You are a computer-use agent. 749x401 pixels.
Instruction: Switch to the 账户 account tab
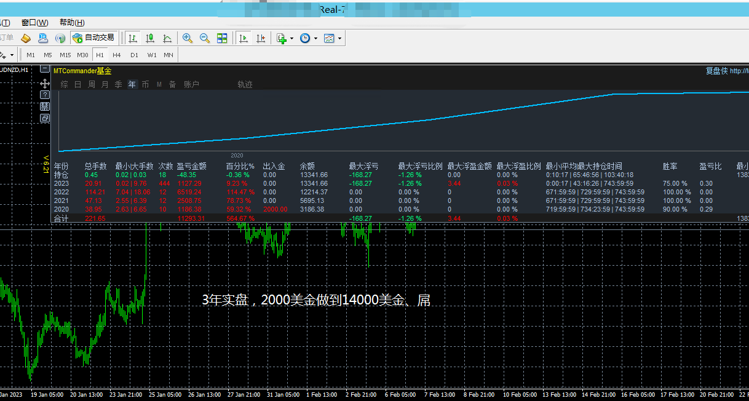[x=191, y=84]
